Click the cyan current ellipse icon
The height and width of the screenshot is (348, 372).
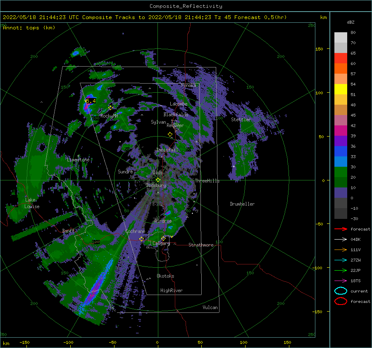click(x=341, y=291)
